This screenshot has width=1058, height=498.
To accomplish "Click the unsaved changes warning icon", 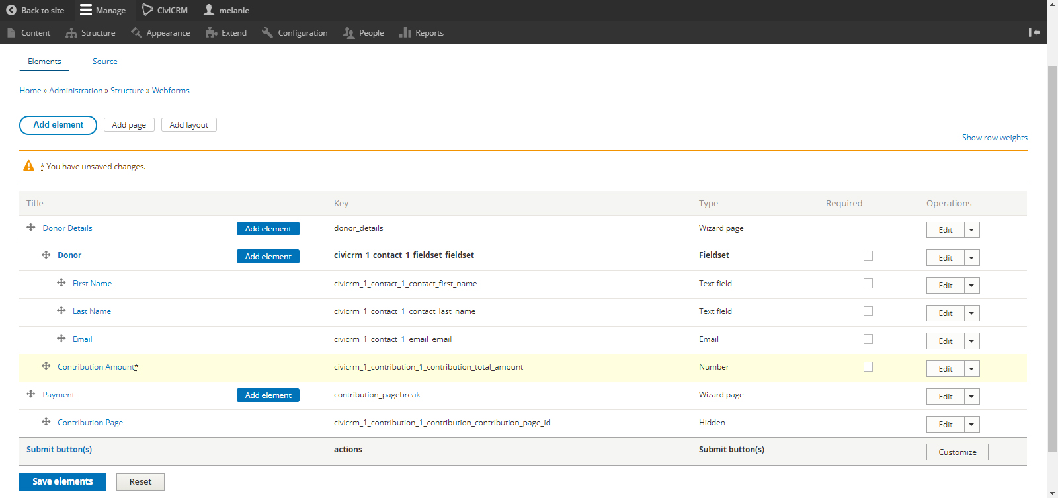I will point(28,166).
